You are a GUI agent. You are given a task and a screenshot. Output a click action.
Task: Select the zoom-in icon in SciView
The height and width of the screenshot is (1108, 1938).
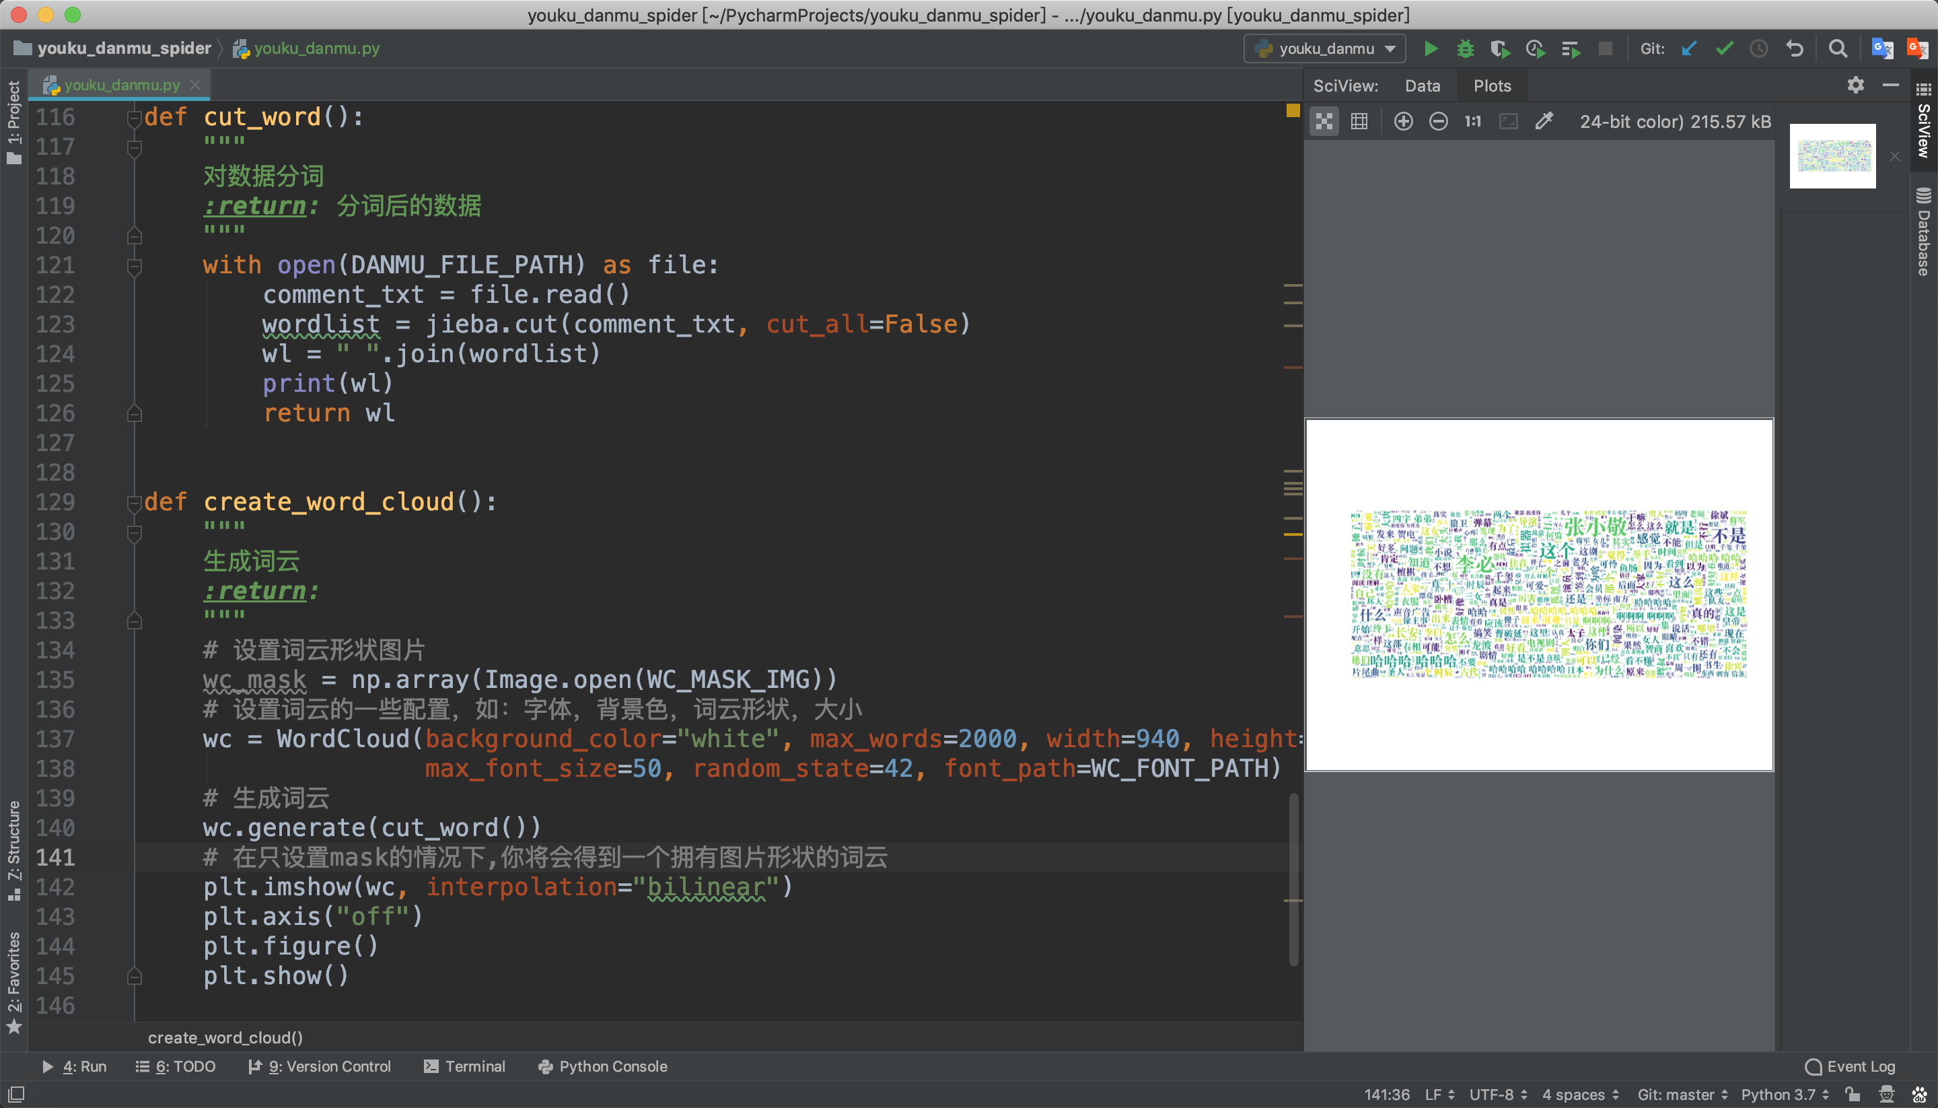1402,123
